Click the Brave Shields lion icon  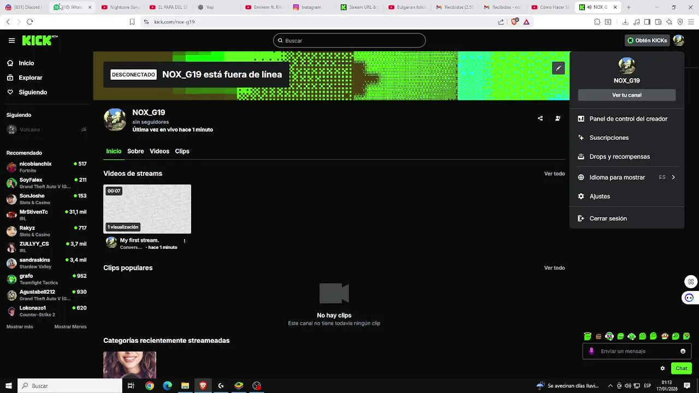coord(514,22)
